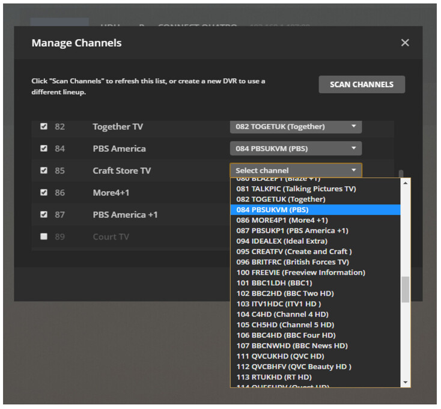Image resolution: width=441 pixels, height=409 pixels.
Task: Uncheck channel 86 More4+1 checkbox
Action: [44, 192]
